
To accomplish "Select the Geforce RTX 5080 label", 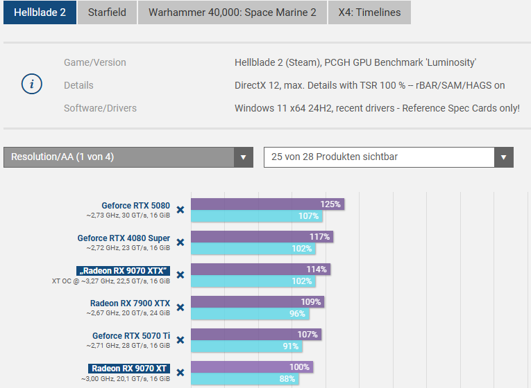I will 136,206.
